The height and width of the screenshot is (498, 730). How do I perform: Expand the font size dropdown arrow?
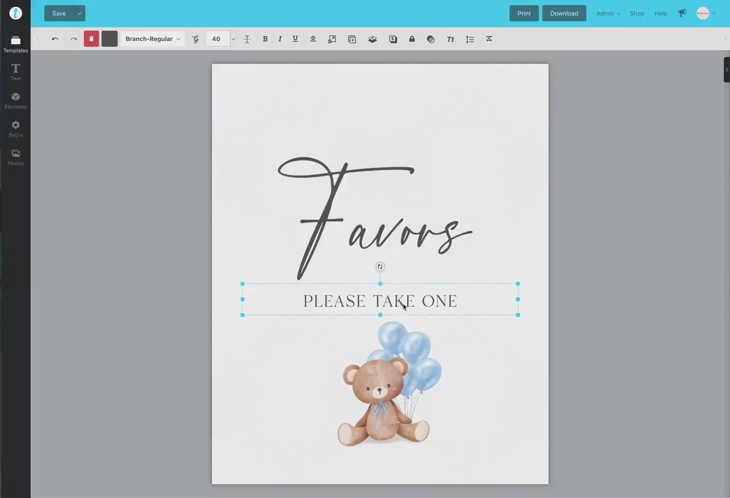[233, 39]
